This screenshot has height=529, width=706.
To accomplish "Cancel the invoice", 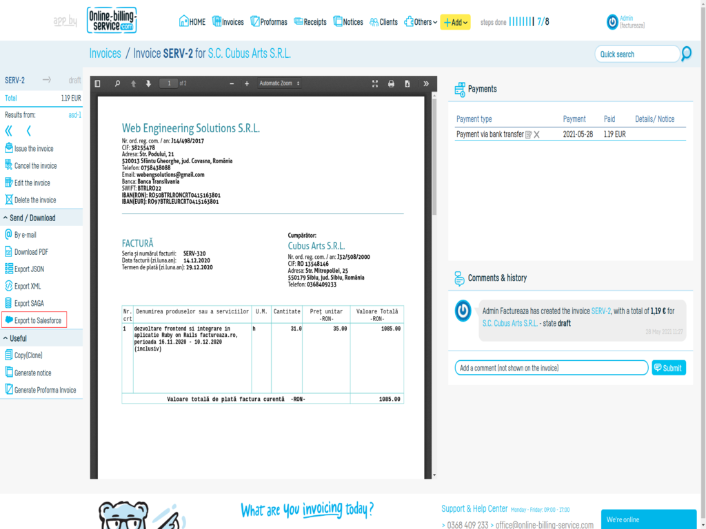I will pos(30,165).
